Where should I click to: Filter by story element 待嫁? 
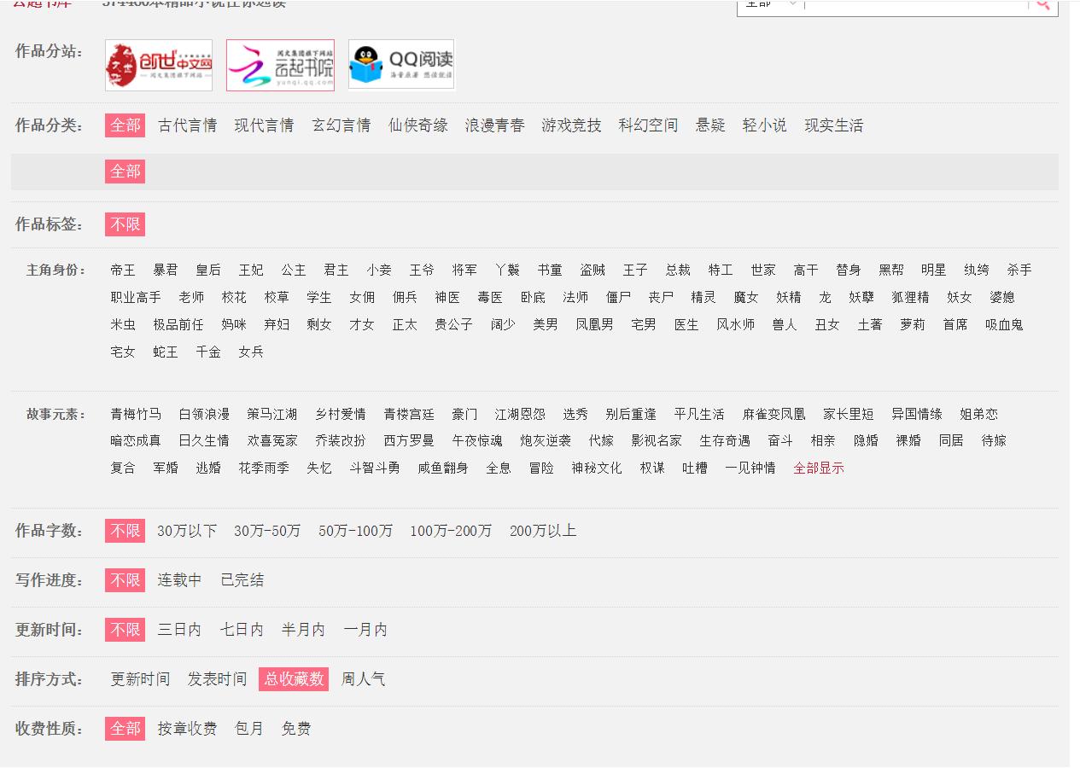(994, 440)
